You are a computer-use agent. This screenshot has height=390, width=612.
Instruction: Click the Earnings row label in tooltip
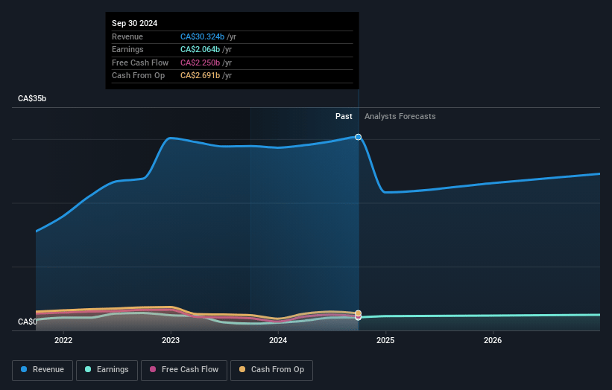coord(127,49)
